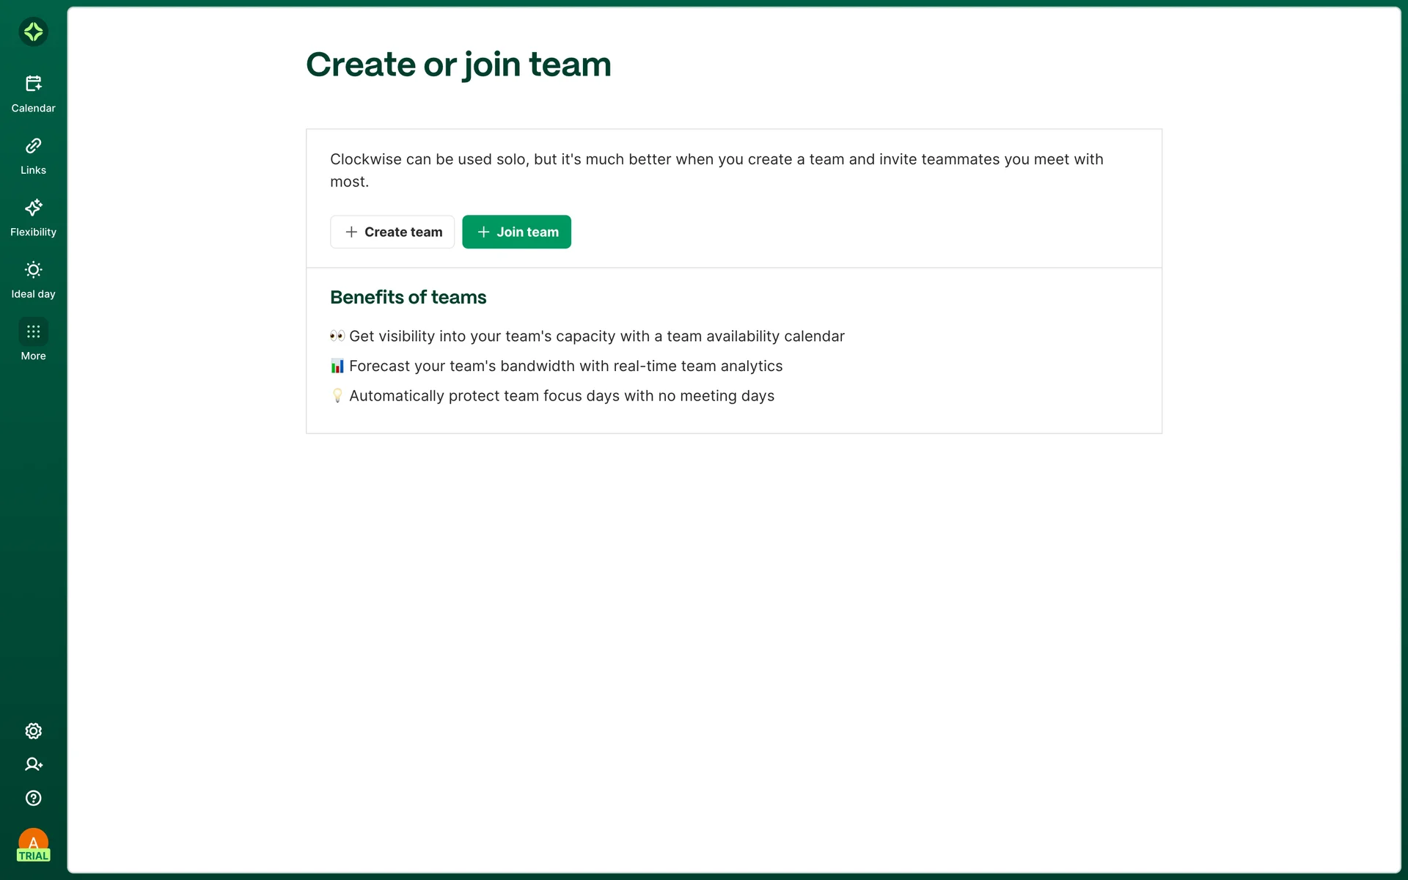Click the Clockwise logo icon
Viewport: 1408px width, 880px height.
click(33, 32)
